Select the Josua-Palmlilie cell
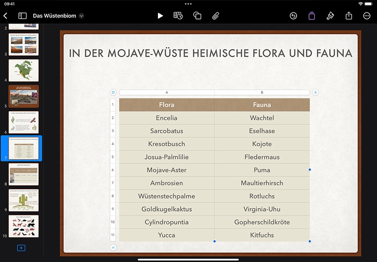The width and height of the screenshot is (377, 262). pos(167,157)
